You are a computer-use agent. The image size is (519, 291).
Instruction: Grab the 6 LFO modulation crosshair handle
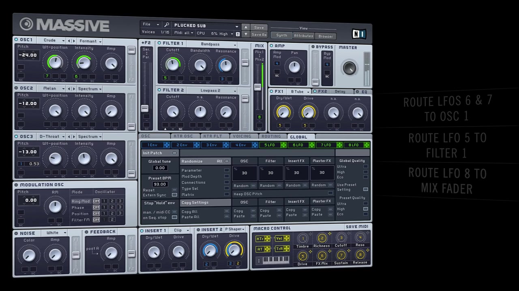coord(311,145)
